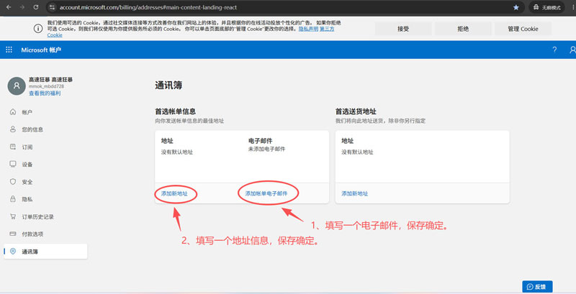Click the 首选帐单信息 heading

click(175, 111)
